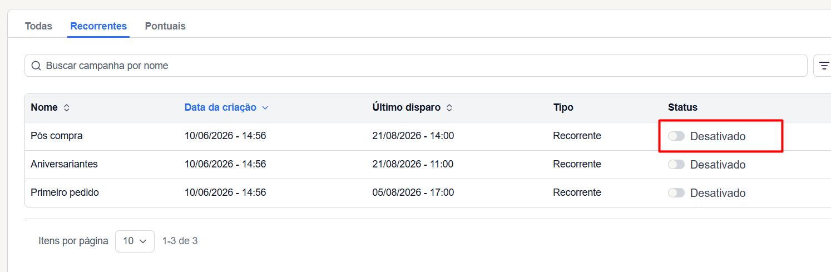Click the Último disparo column header

407,107
